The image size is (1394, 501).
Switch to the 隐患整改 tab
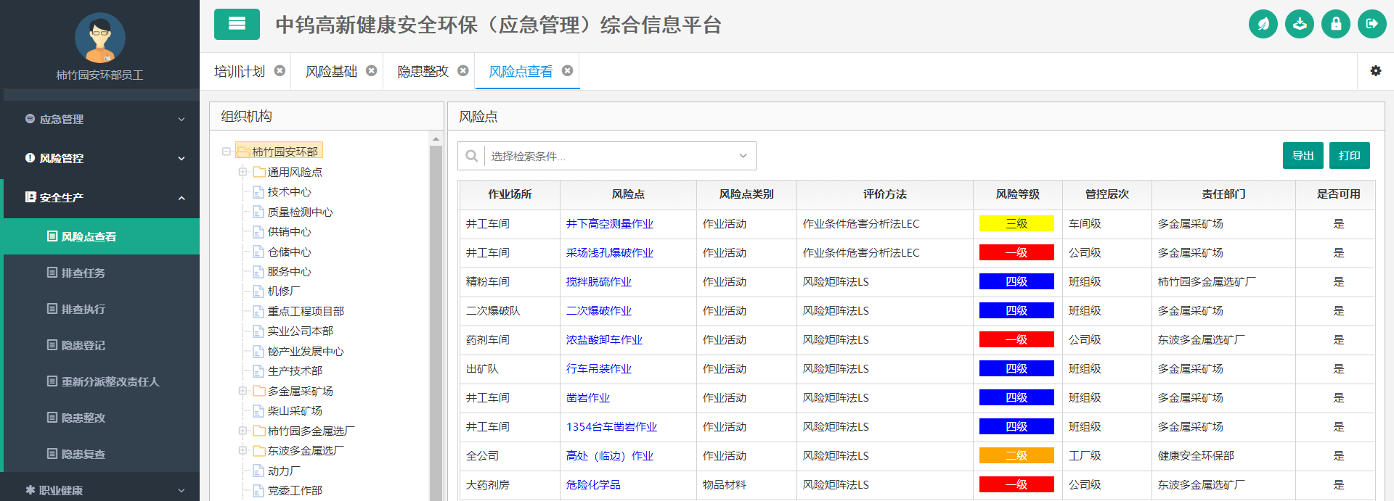click(423, 71)
